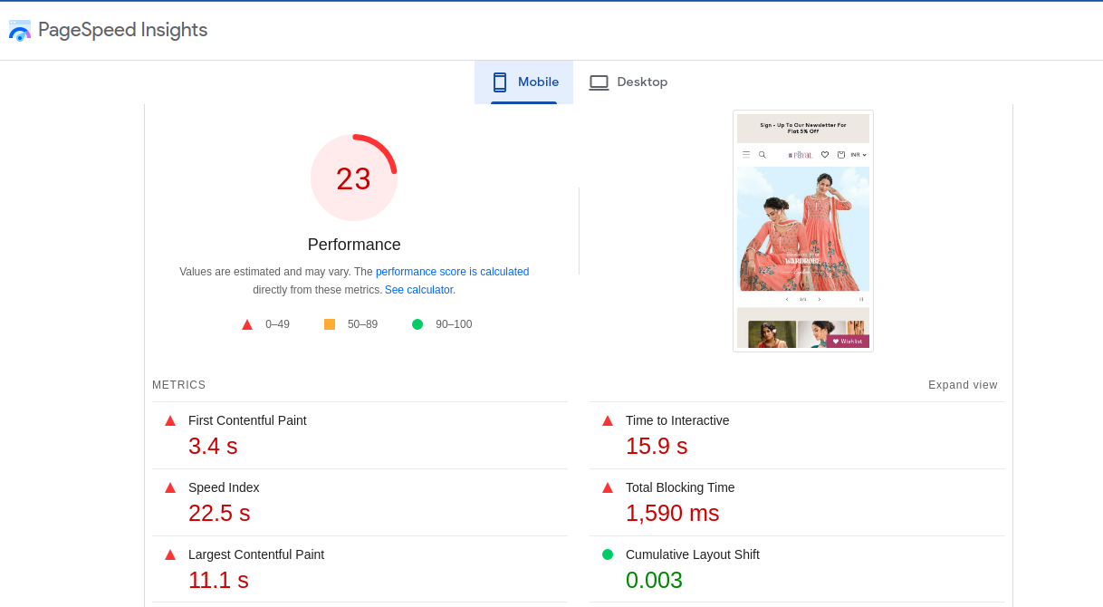Select the mobile phone icon
1103x607 pixels.
coord(499,82)
